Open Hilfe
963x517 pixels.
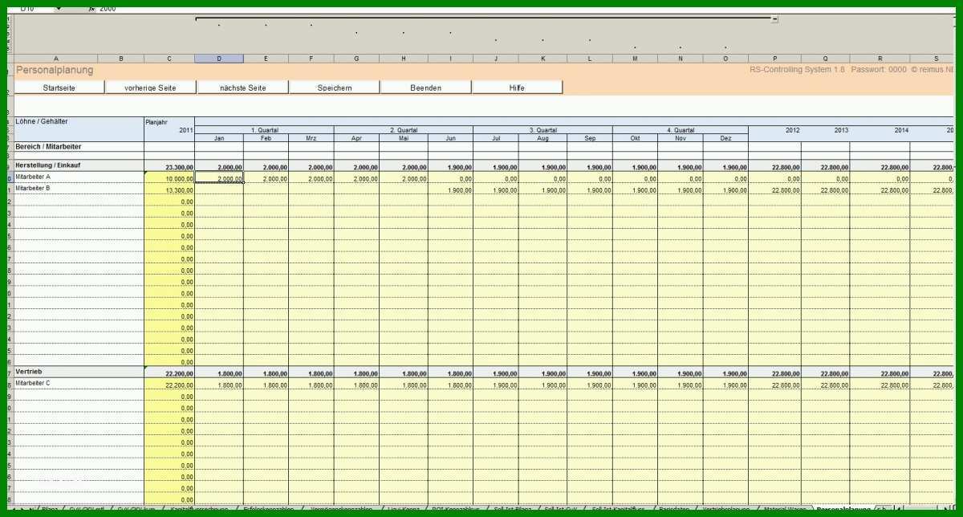(x=517, y=88)
